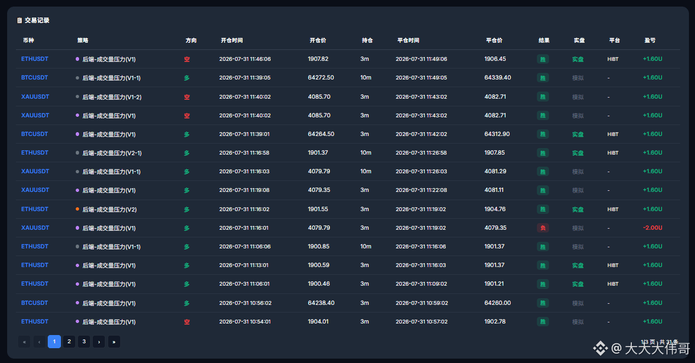The height and width of the screenshot is (363, 695).
Task: Click the green 多 direction in the 11:39:05 row
Action: [187, 78]
